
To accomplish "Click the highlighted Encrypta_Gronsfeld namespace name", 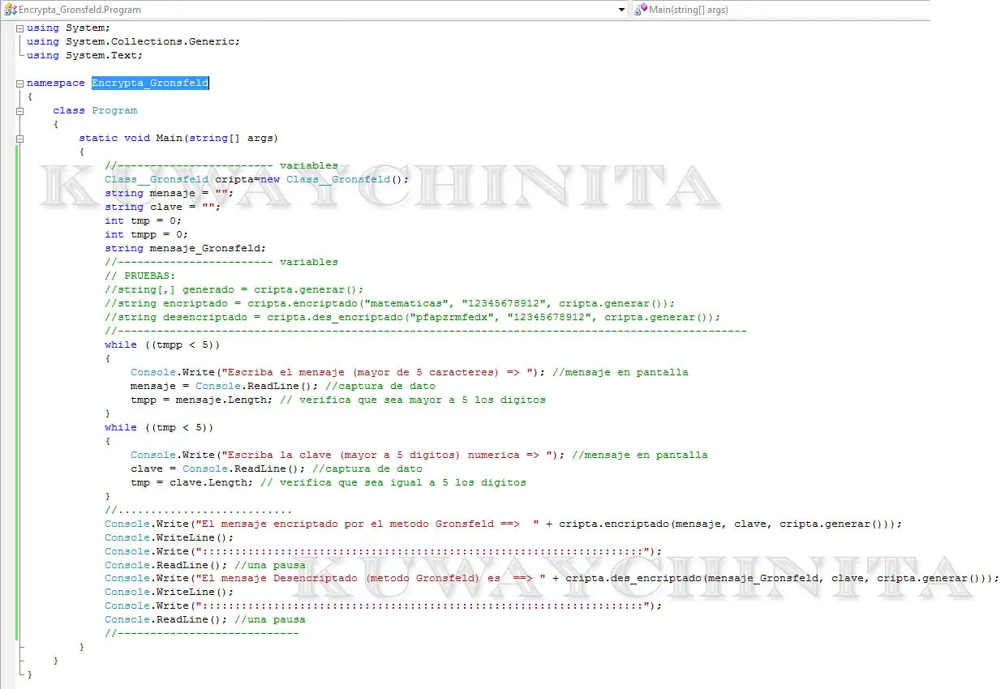I will [150, 83].
